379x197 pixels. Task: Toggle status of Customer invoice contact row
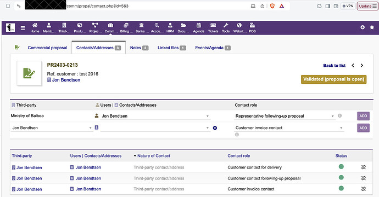coord(341,188)
